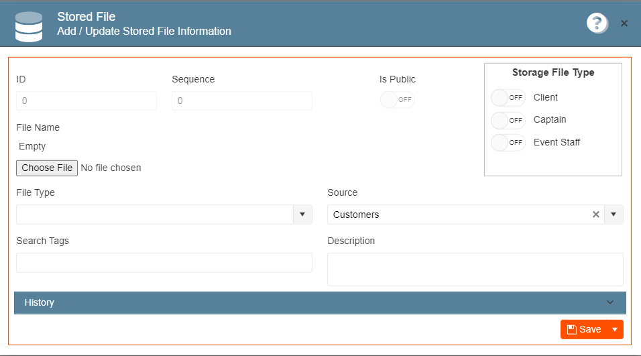Switch on the Event Staff toggle
Viewport: 641px width, 356px height.
508,142
